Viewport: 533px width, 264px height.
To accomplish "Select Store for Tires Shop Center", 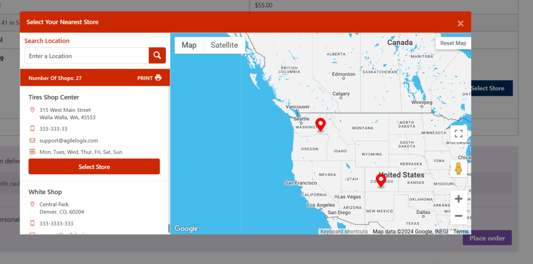I will coord(94,167).
